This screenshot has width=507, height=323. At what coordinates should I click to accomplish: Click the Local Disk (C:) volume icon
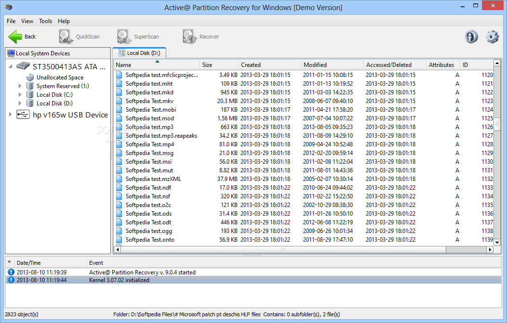click(30, 95)
